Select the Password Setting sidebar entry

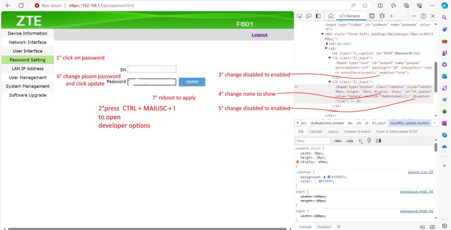[x=27, y=60]
